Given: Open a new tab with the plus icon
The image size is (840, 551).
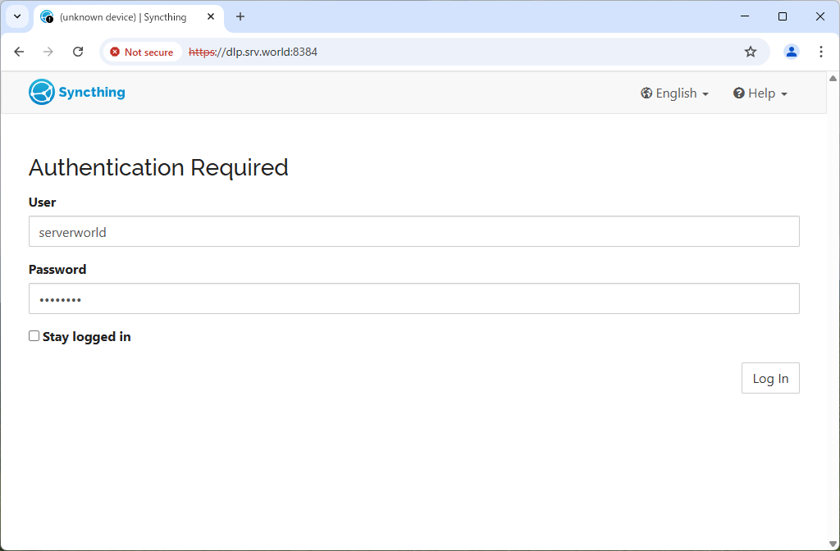Looking at the screenshot, I should pyautogui.click(x=240, y=16).
